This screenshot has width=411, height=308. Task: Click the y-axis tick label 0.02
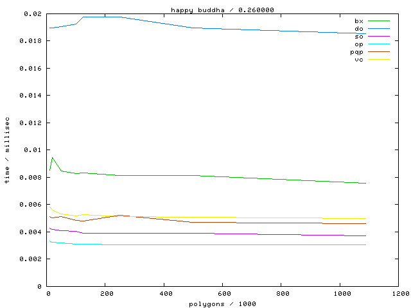[31, 13]
